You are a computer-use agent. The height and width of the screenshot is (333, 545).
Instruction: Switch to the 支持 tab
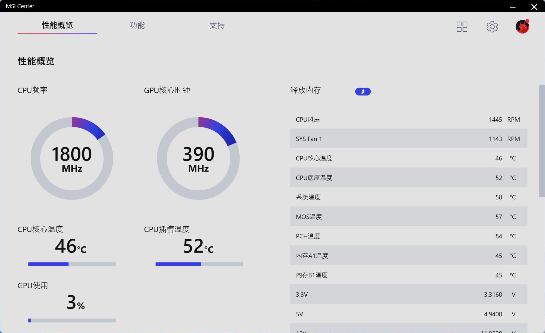pos(217,26)
